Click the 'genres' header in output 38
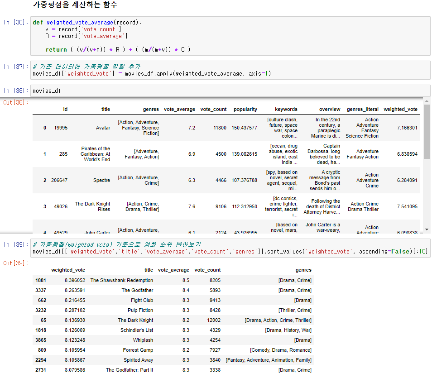 click(x=151, y=109)
